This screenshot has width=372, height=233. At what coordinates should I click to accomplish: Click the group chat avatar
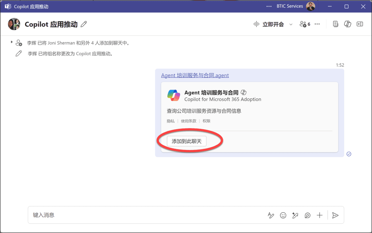point(14,24)
